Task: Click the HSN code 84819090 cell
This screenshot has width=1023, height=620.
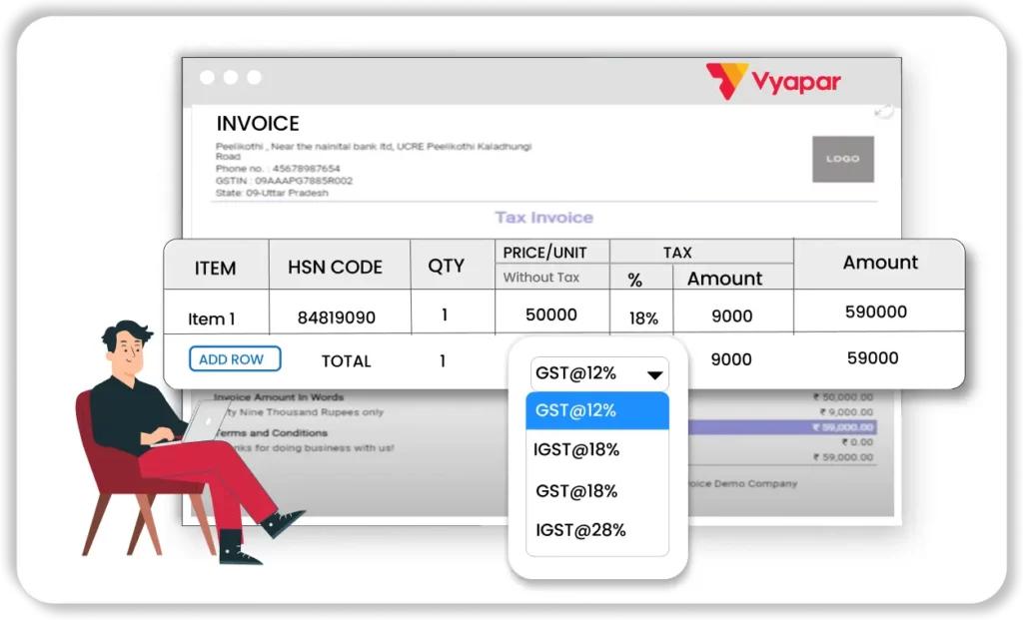Action: click(337, 318)
